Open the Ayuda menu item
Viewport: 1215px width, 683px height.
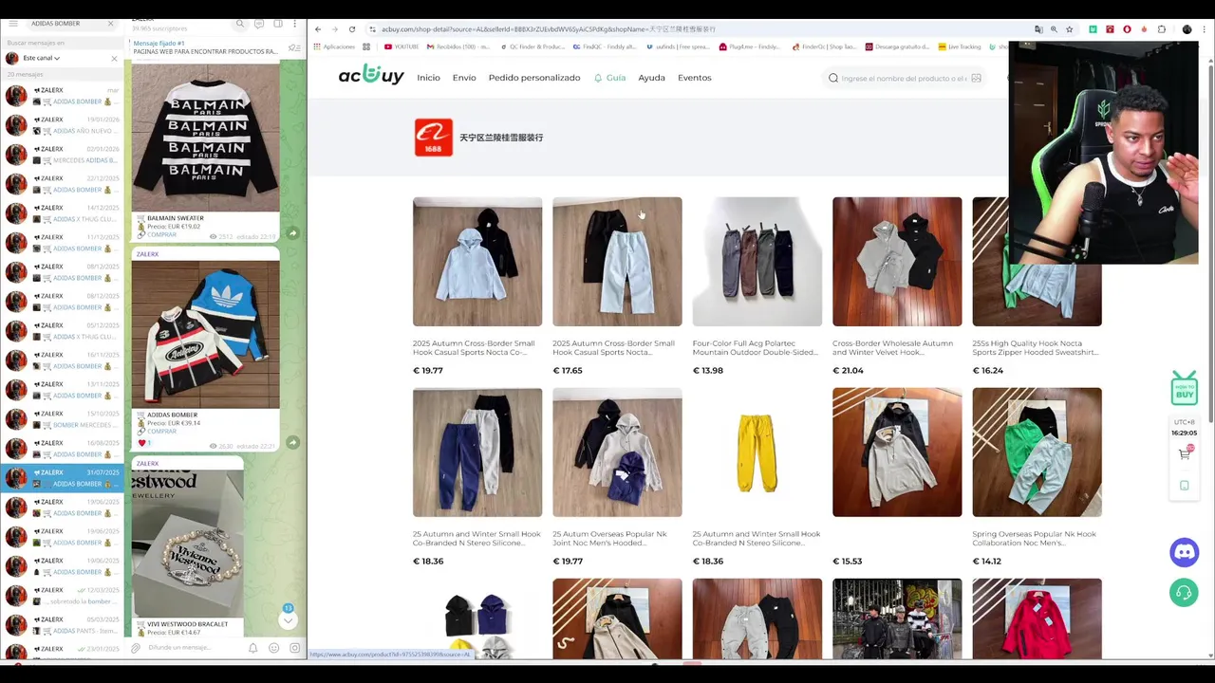[651, 78]
